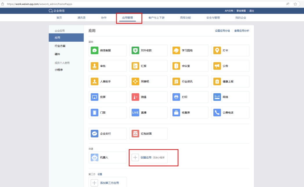Select 行业方案 in the left sidebar

pos(60,46)
